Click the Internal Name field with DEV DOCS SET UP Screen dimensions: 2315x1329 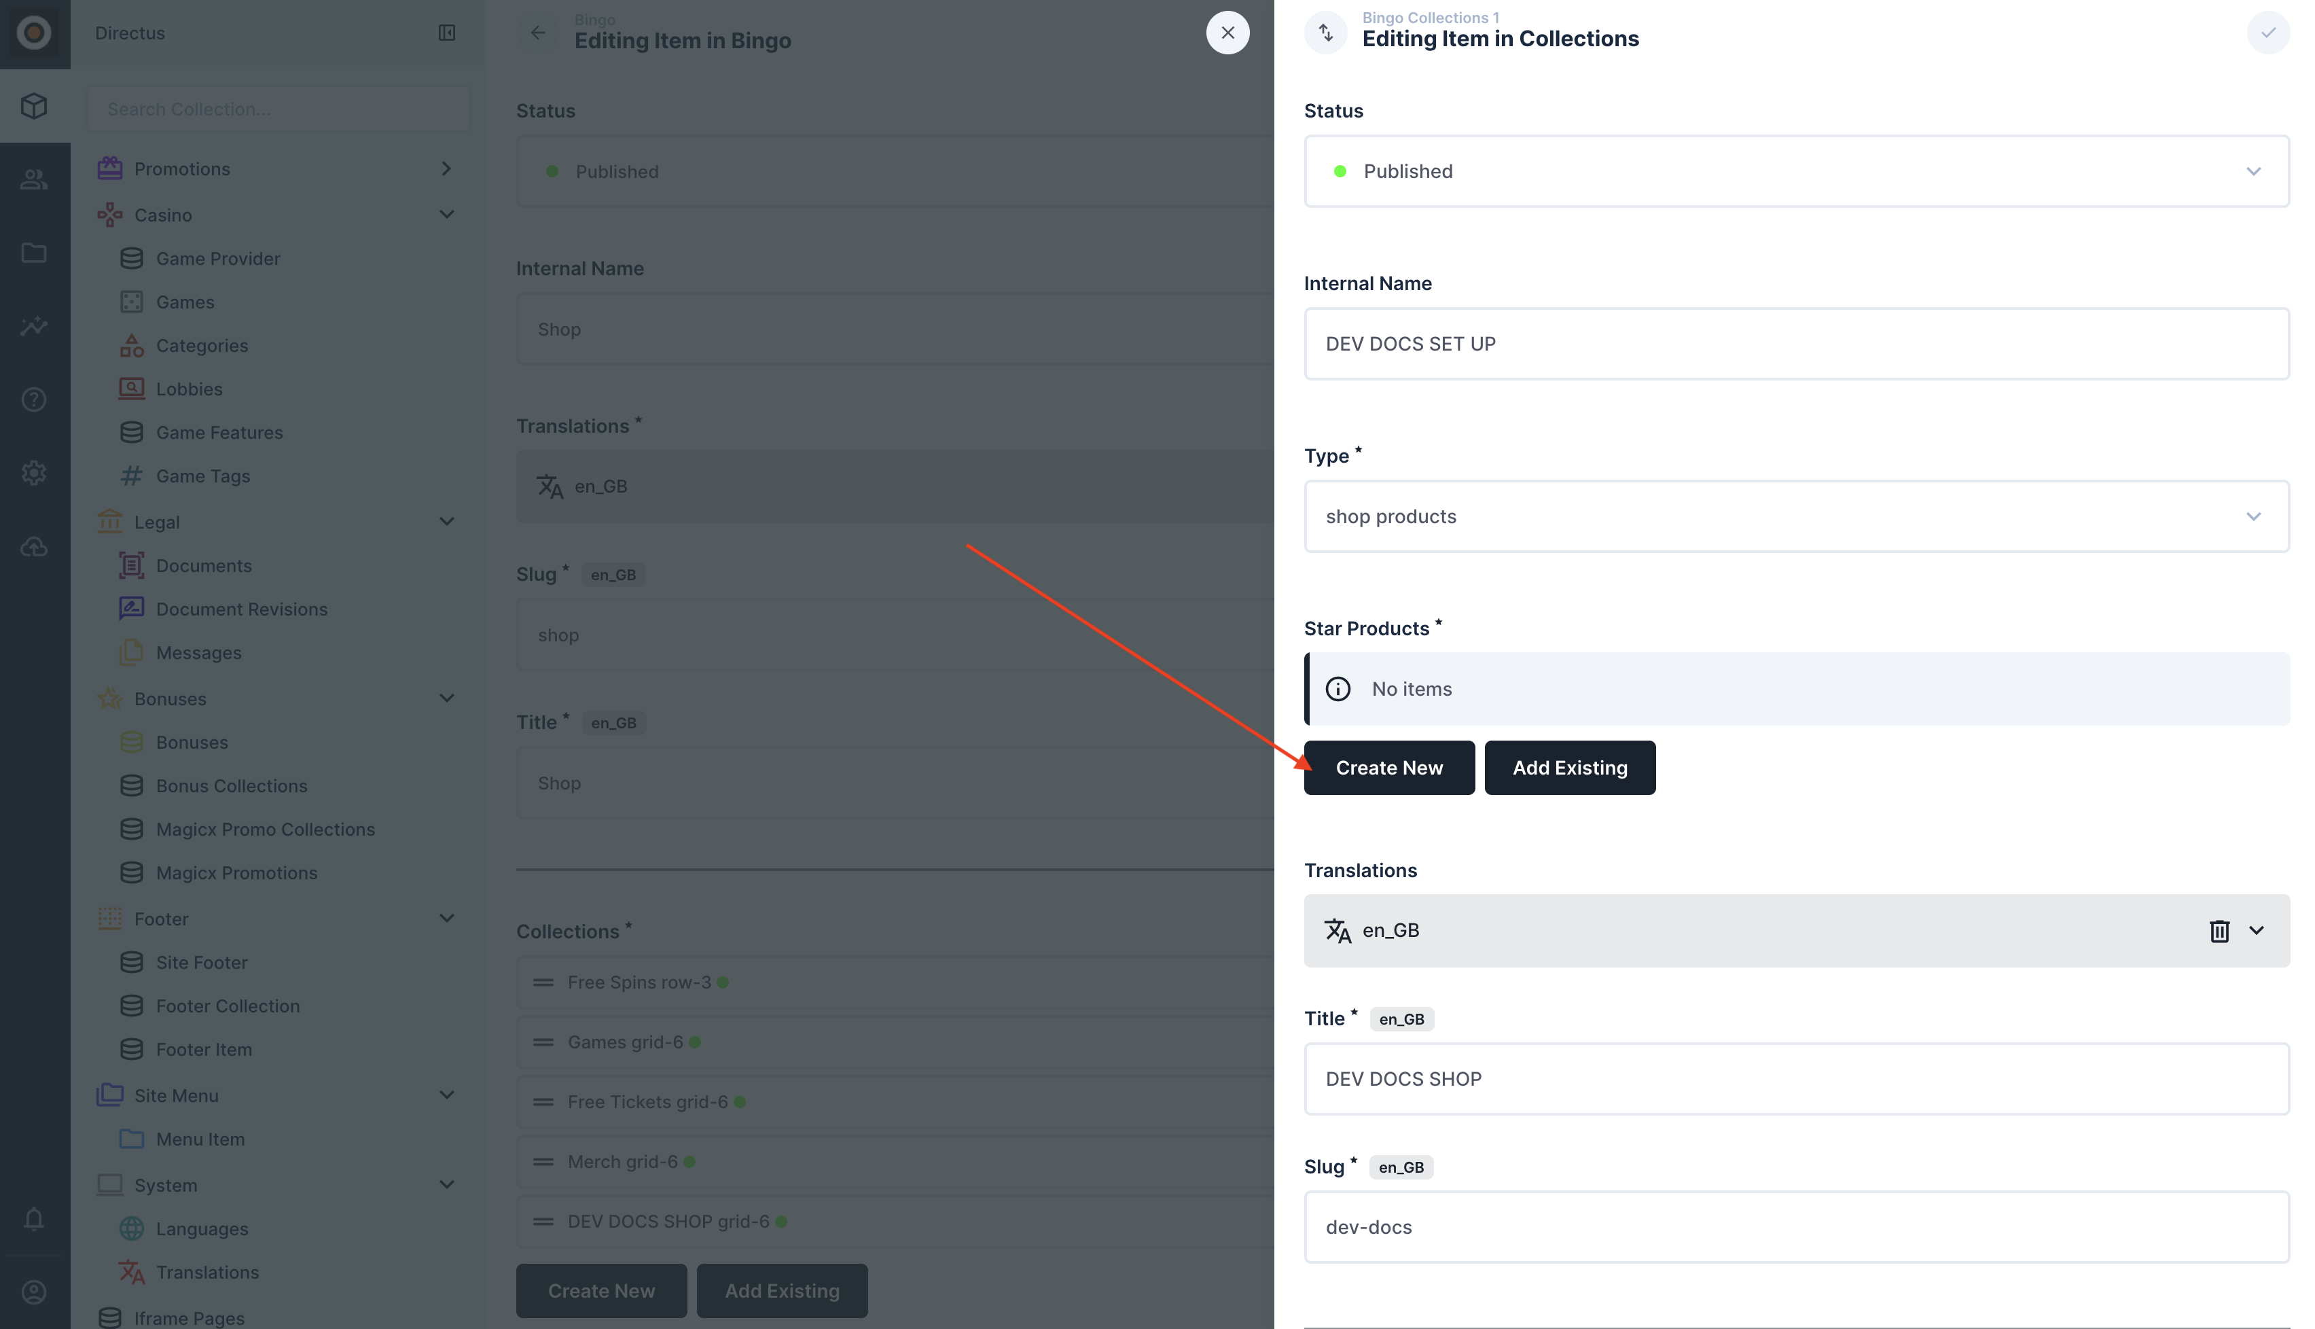[1796, 344]
